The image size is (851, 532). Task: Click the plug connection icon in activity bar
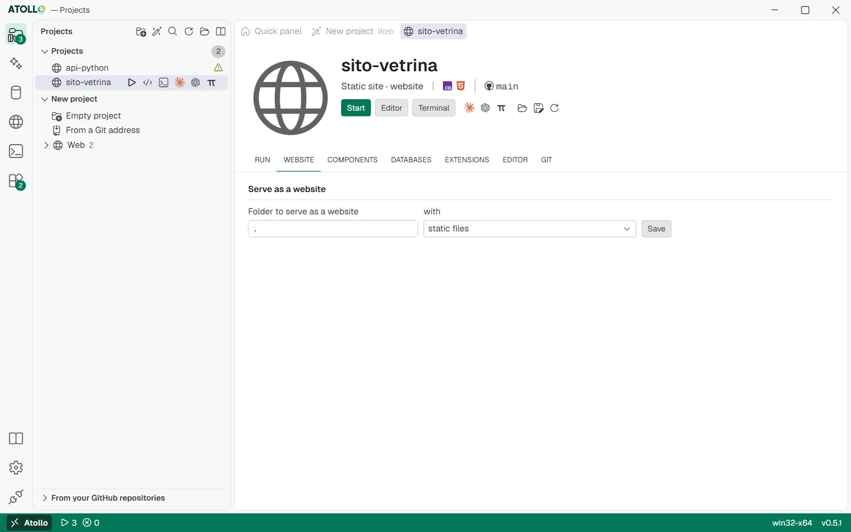pos(16,497)
